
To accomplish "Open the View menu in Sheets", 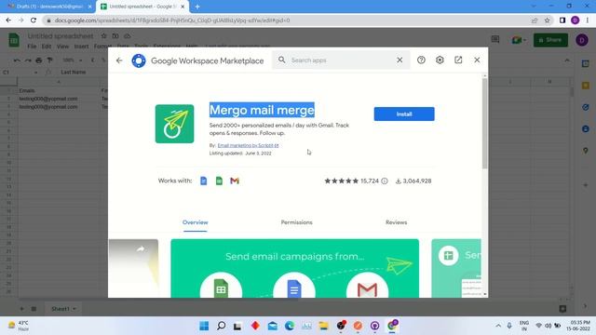I will point(62,47).
